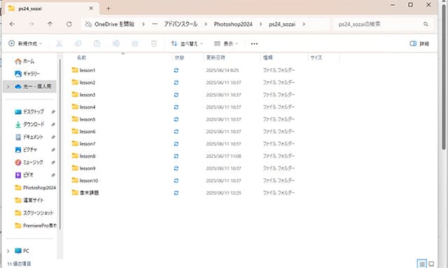
Task: Toggle the 詳細 details pane
Action: point(419,43)
